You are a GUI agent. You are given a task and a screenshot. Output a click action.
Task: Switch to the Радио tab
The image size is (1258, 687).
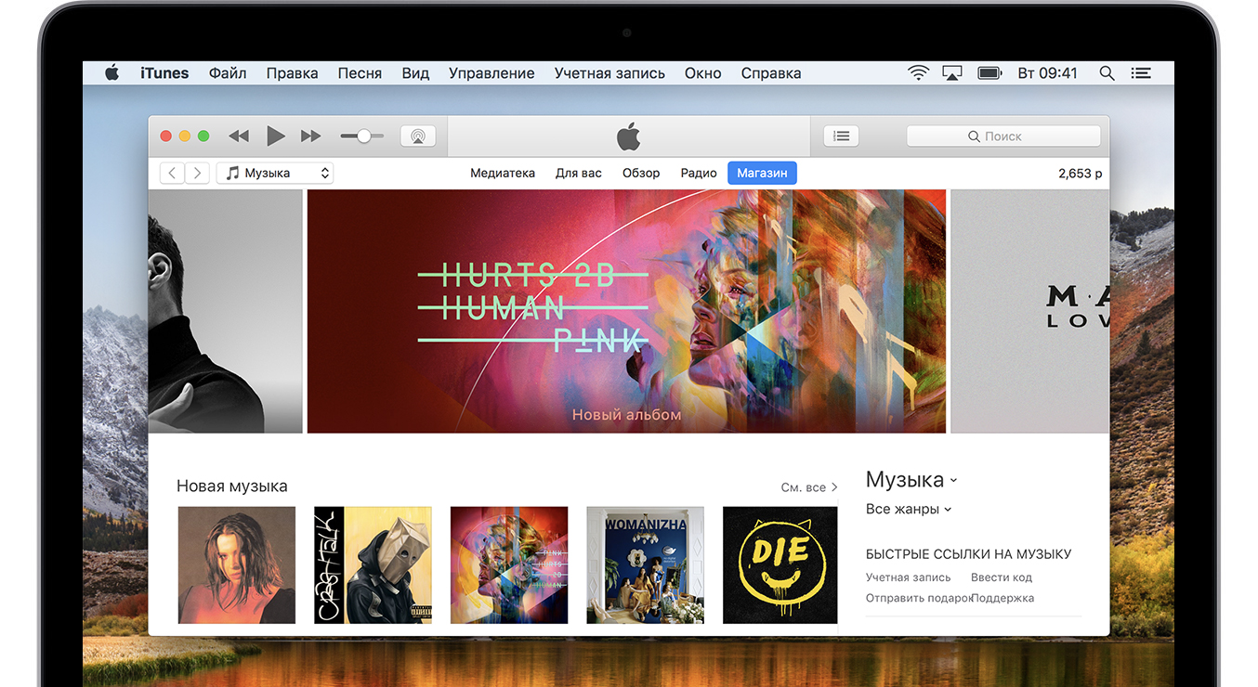point(699,173)
